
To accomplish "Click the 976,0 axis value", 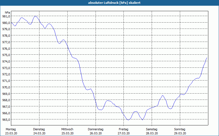I will coord(6,49).
